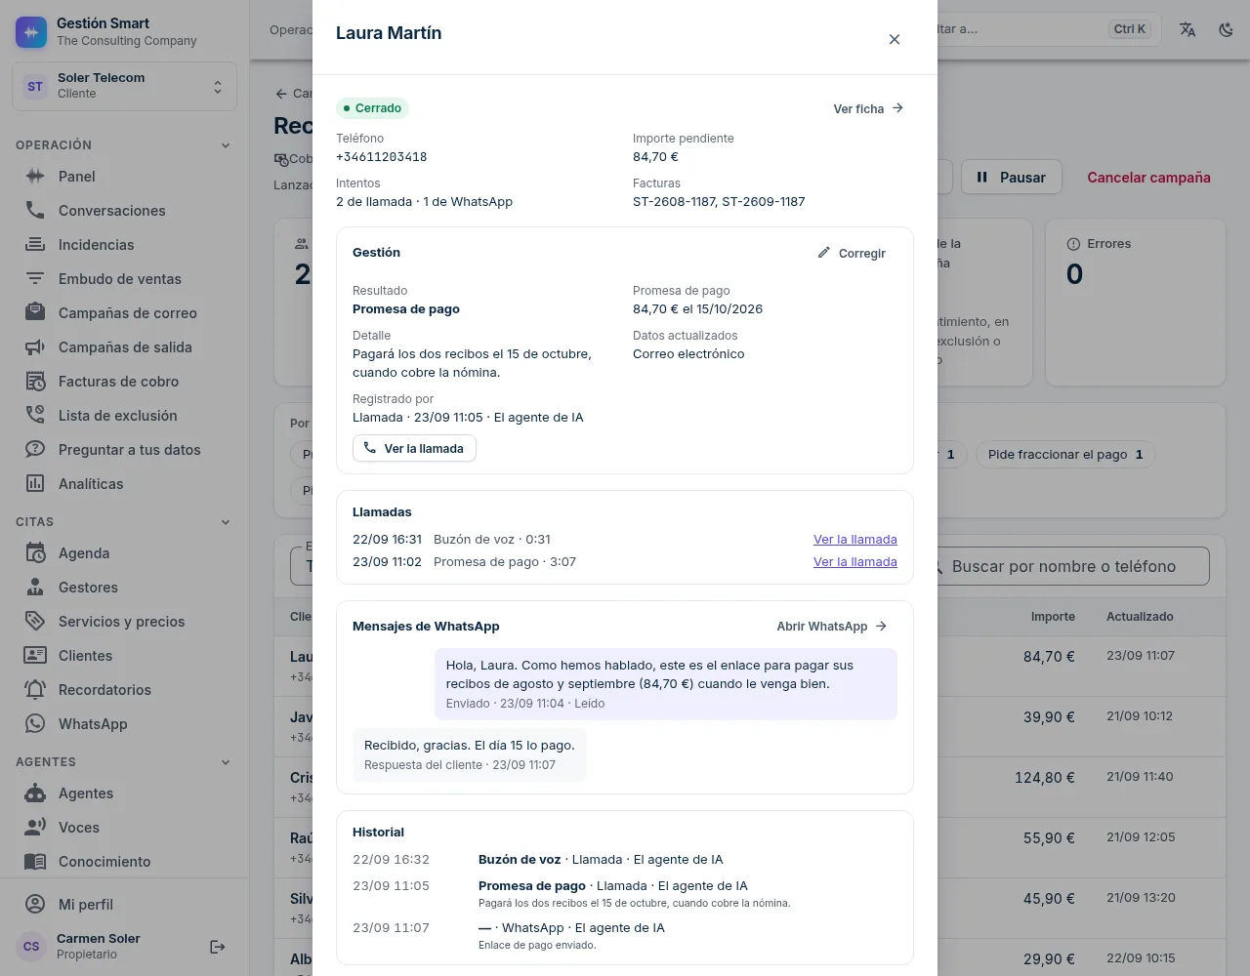Screen dimensions: 1250x976
Task: Open Ver la llamada for 23/09 11:02
Action: click(855, 562)
